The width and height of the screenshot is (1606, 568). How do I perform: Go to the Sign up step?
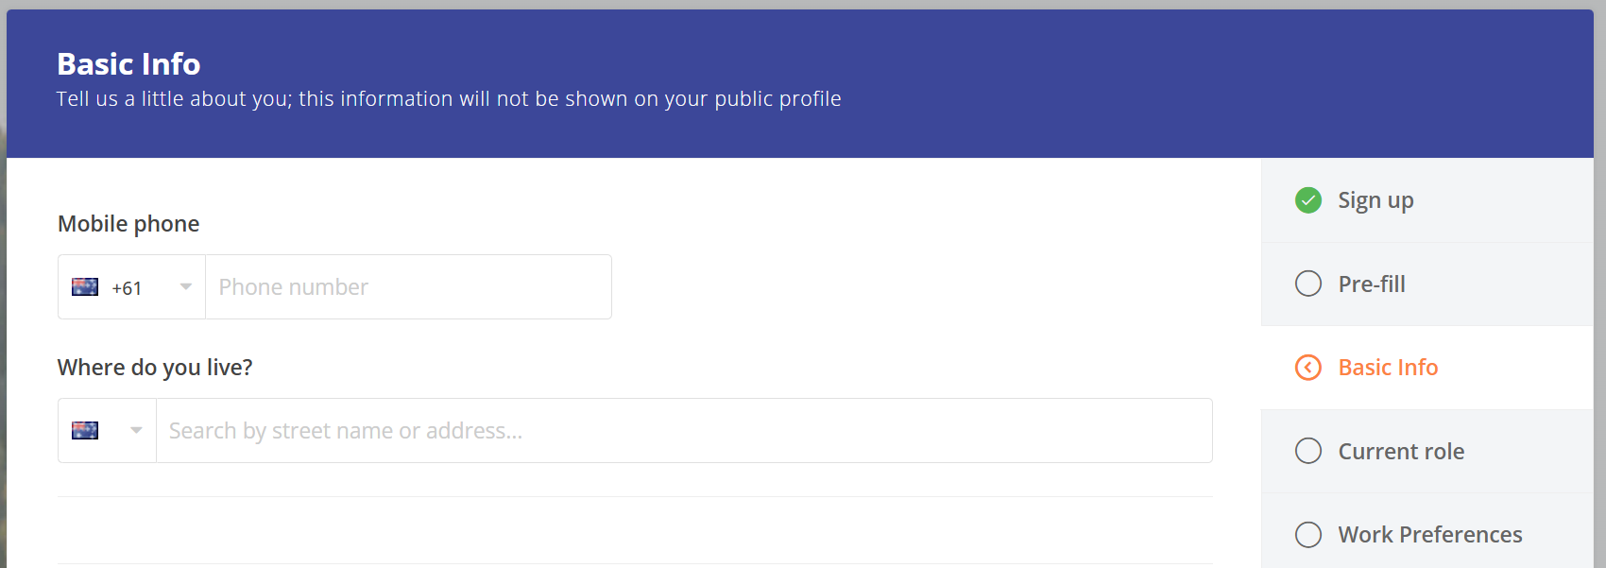pyautogui.click(x=1375, y=200)
